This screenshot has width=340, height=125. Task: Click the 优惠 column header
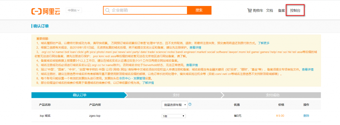pyautogui.click(x=237, y=105)
